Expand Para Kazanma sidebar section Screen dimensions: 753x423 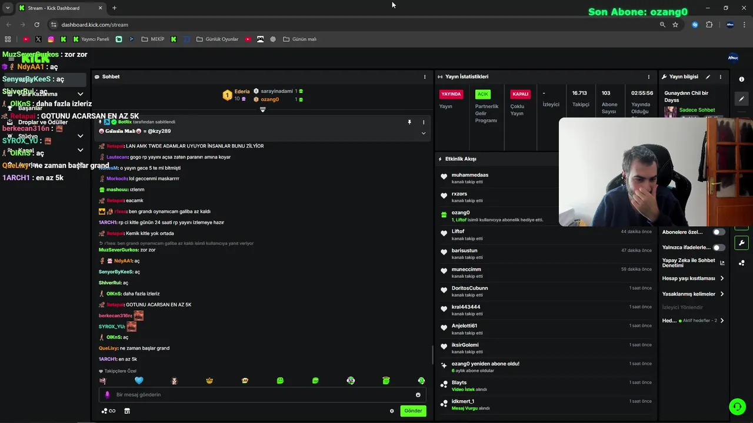point(80,94)
